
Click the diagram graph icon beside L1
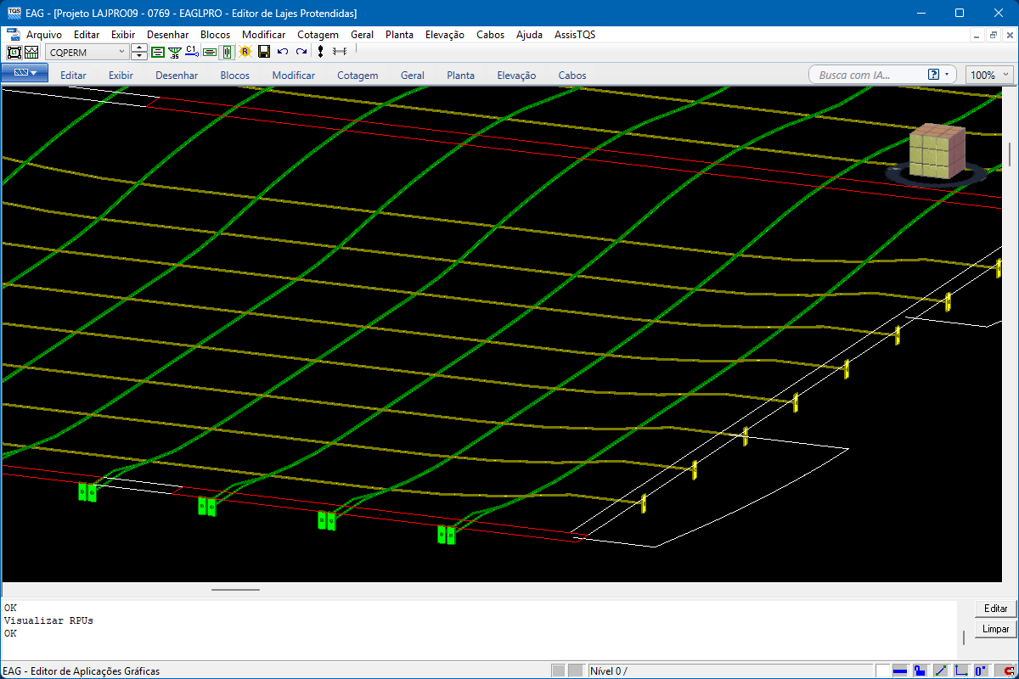[31, 52]
